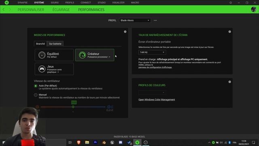
Task: Select Manuel fan speed option
Action: coord(36,95)
